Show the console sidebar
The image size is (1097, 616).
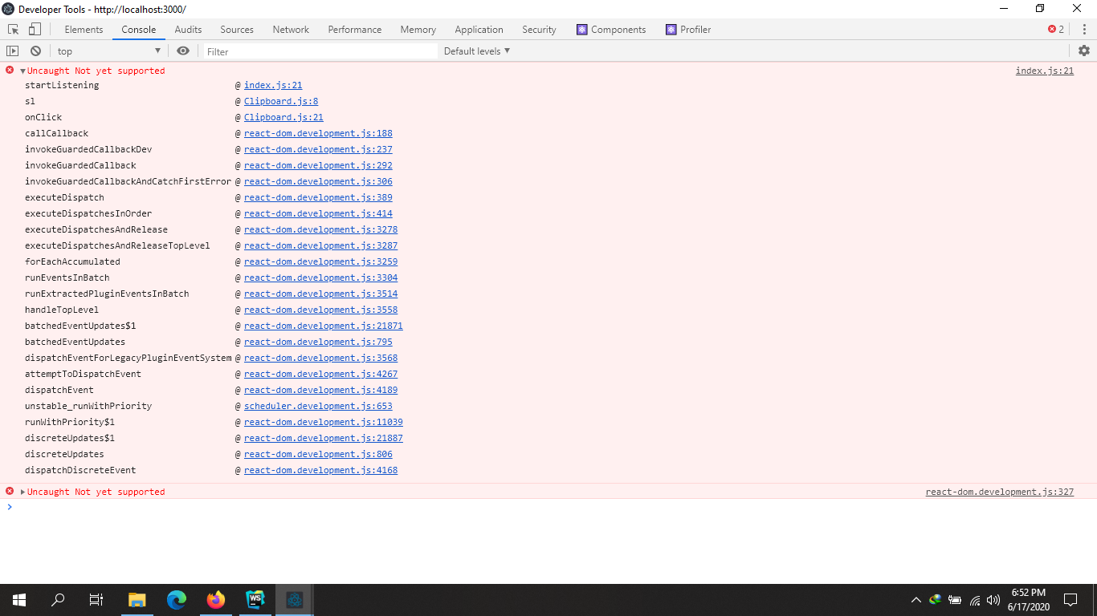click(13, 51)
